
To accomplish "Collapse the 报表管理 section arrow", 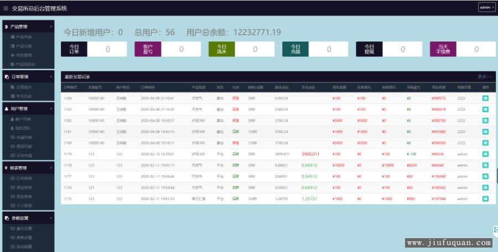I will [x=51, y=168].
